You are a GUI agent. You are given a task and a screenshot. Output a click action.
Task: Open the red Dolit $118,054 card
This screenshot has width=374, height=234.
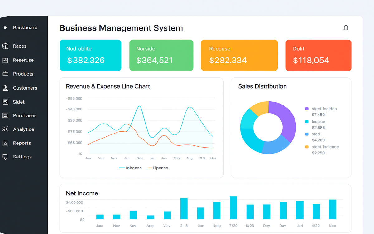[x=318, y=55]
